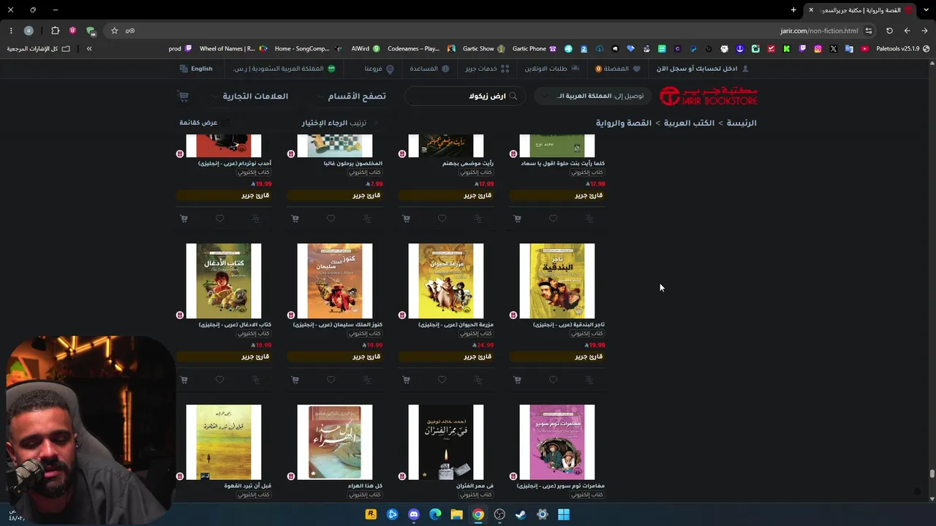Open File Explorer from the taskbar
Image resolution: width=936 pixels, height=526 pixels.
[456, 514]
